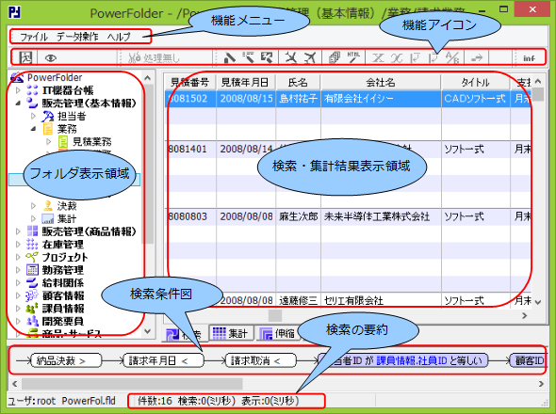Viewport: 556px width, 414px height.
Task: Open the ヘルプ menu
Action: [x=119, y=37]
